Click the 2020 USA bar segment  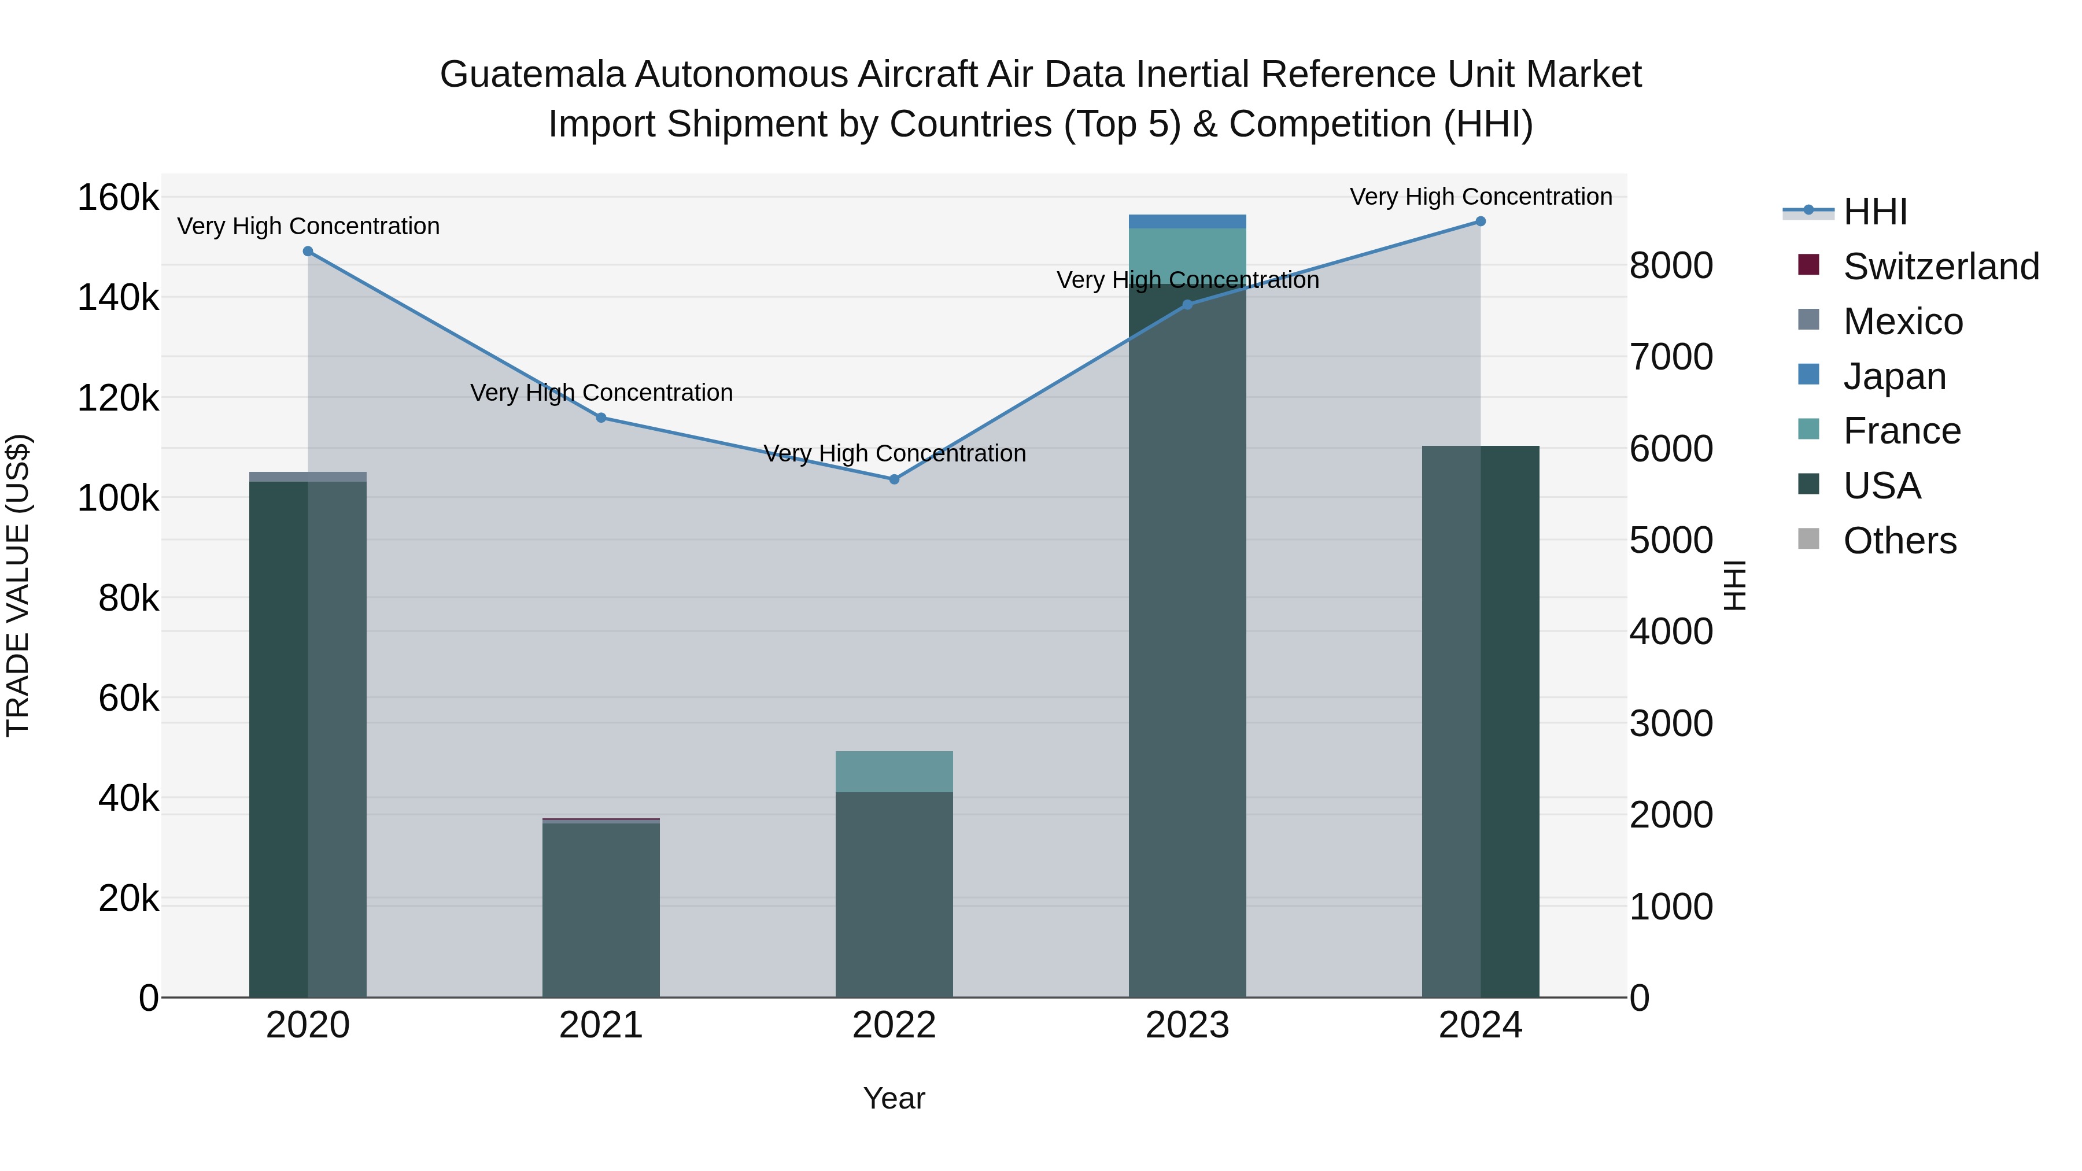pos(308,740)
